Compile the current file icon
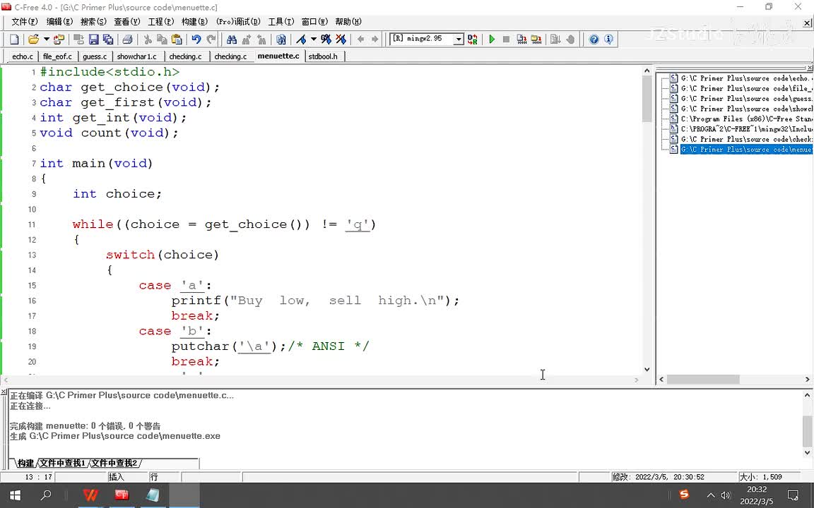Screen dimensions: 814x508 point(521,40)
